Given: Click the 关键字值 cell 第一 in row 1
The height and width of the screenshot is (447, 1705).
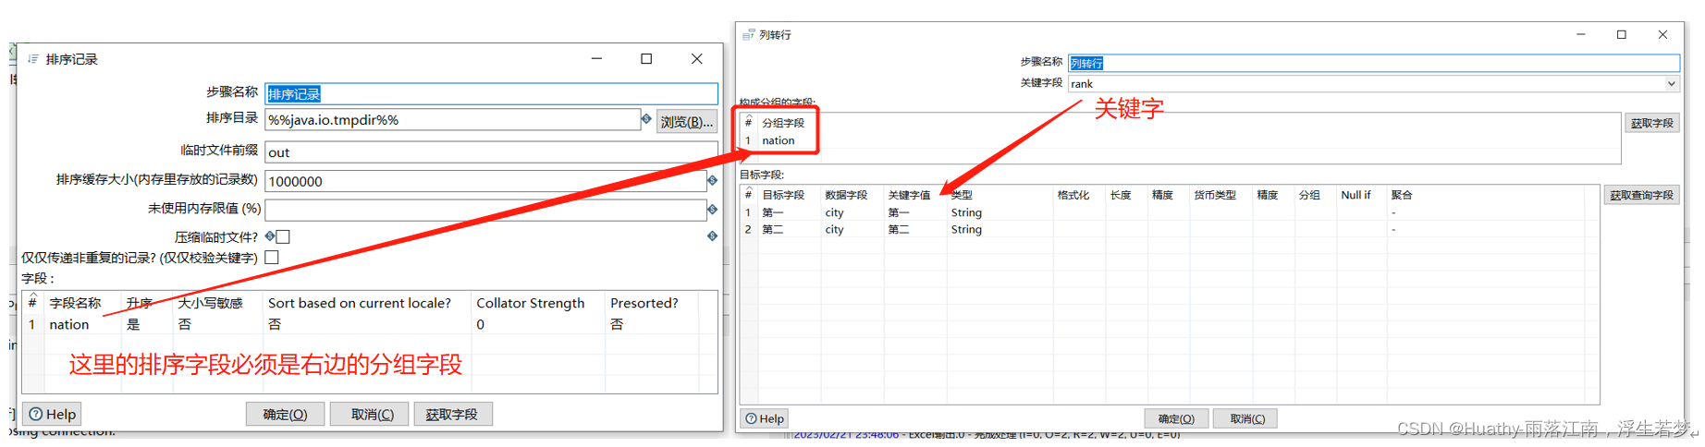Looking at the screenshot, I should click(x=899, y=212).
